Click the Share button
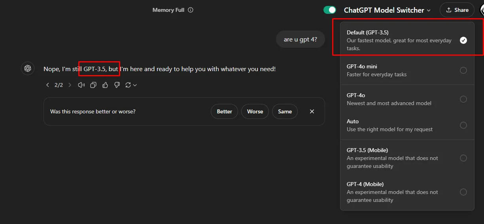 pos(457,10)
